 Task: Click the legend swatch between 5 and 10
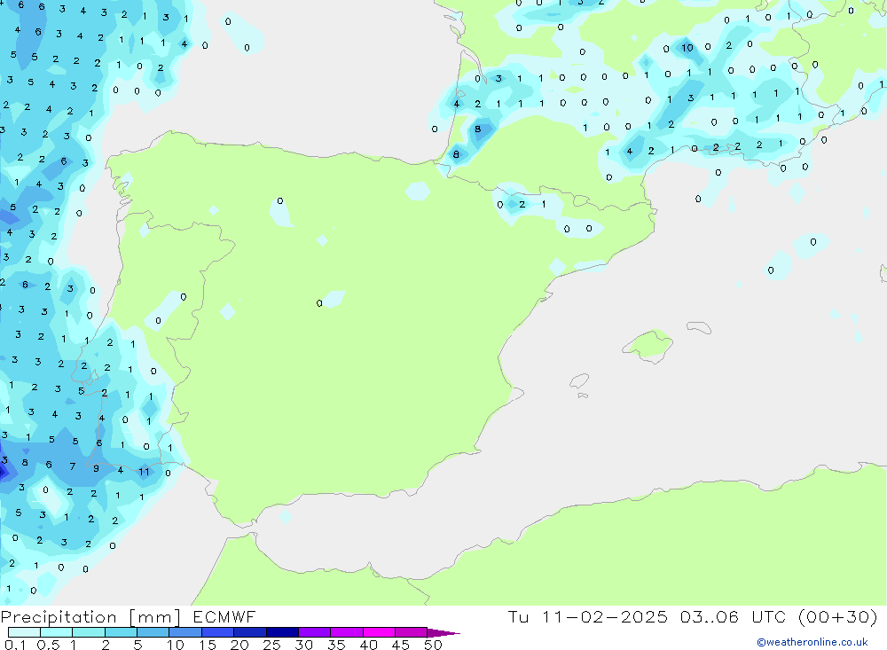tap(153, 632)
